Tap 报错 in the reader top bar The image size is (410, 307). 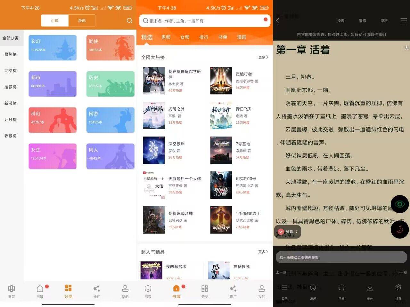tap(363, 21)
